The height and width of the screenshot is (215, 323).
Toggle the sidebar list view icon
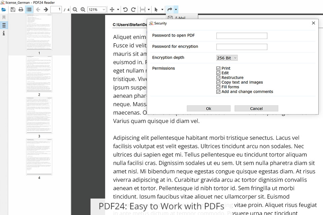click(x=29, y=10)
